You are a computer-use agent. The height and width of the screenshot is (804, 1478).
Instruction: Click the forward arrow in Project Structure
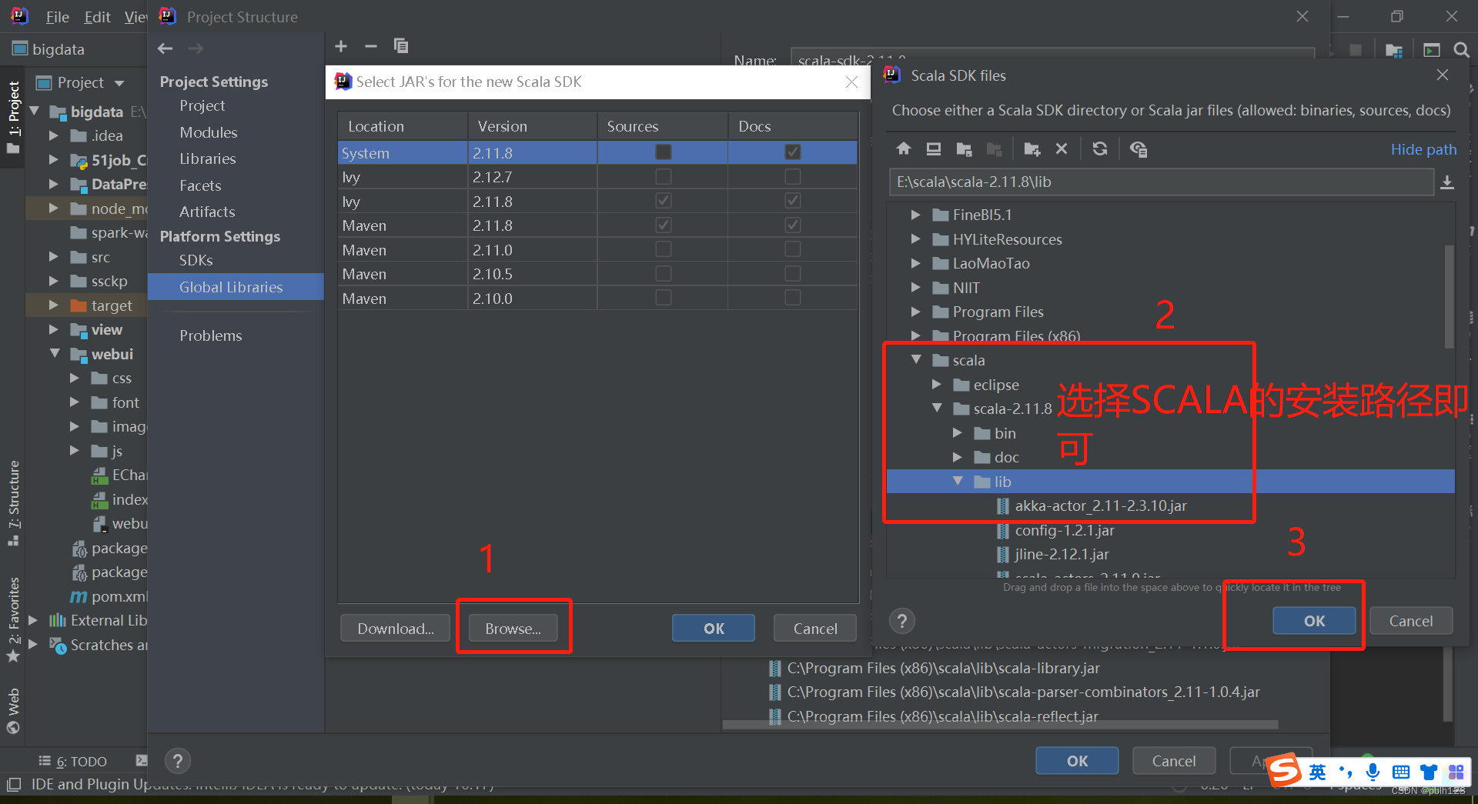pyautogui.click(x=196, y=48)
